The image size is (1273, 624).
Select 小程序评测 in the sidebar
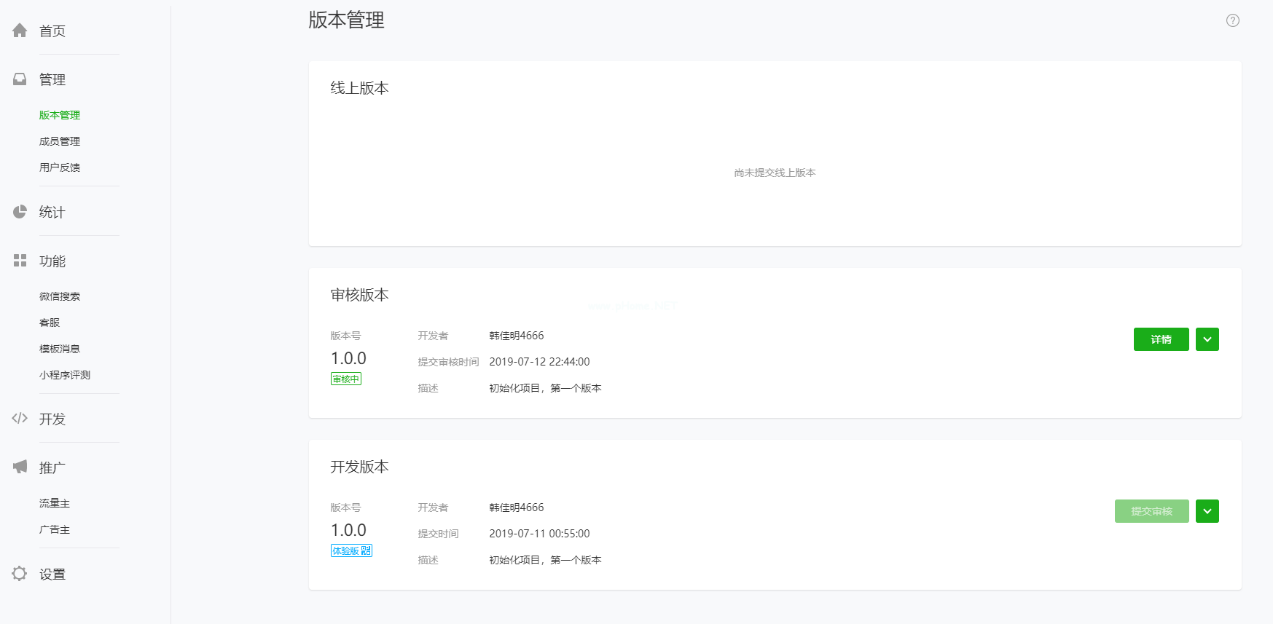(x=65, y=375)
